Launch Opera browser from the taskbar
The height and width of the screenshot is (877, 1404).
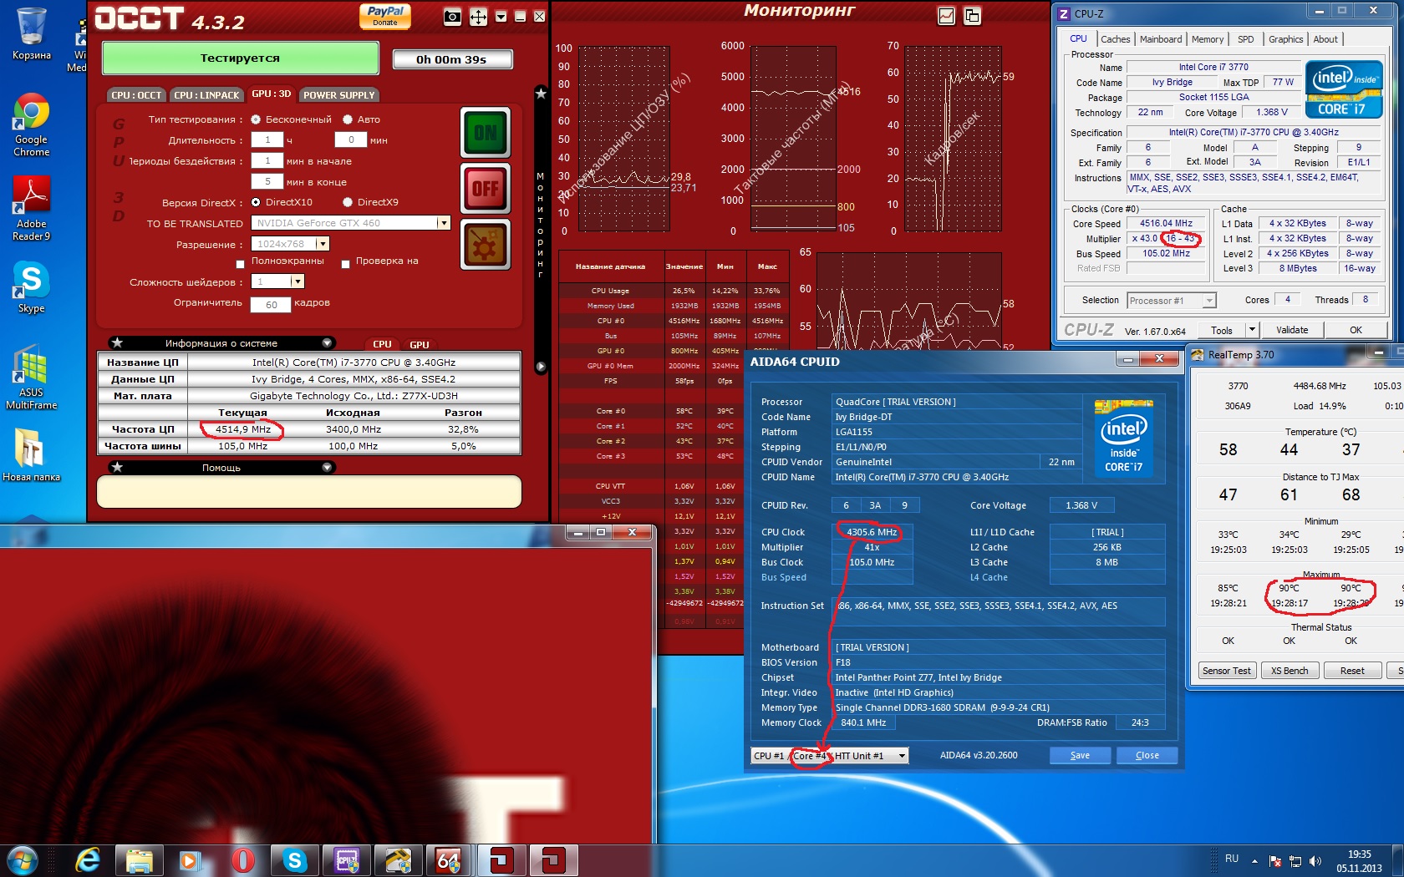point(242,859)
